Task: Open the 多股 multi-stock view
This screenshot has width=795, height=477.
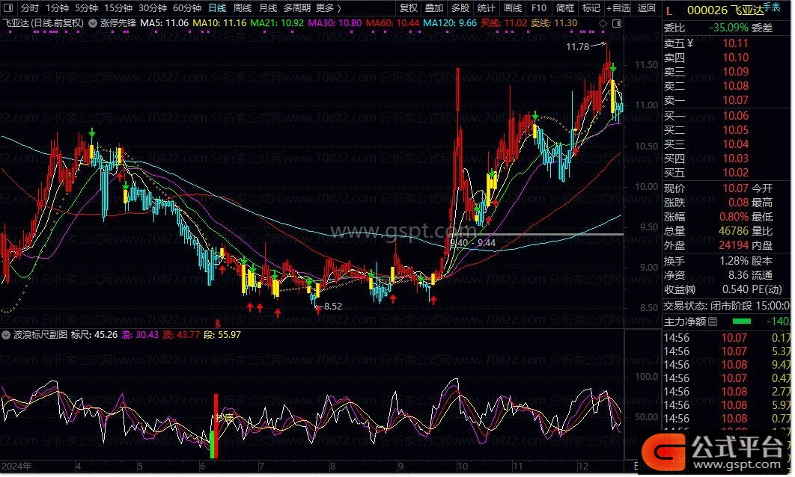Action: 460,8
